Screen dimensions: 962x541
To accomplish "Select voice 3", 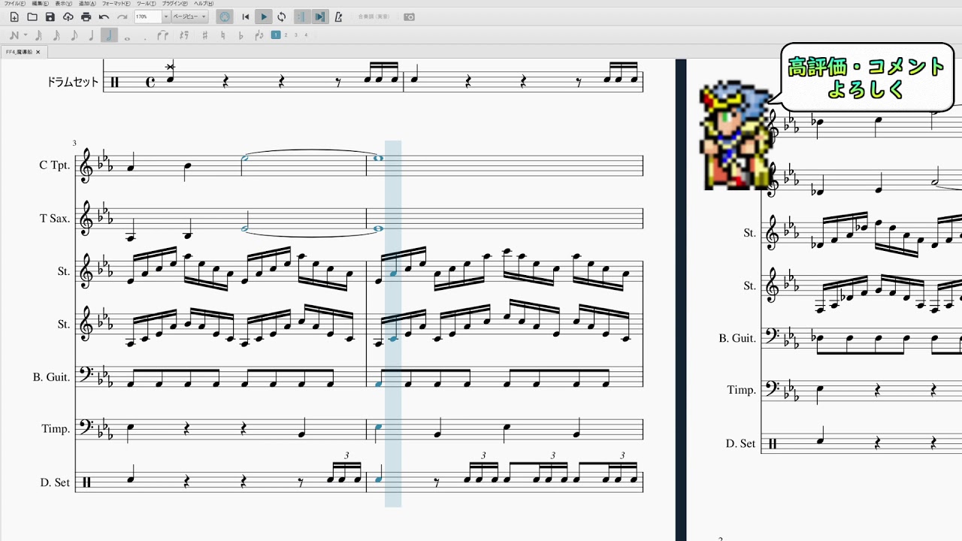I will coord(296,35).
